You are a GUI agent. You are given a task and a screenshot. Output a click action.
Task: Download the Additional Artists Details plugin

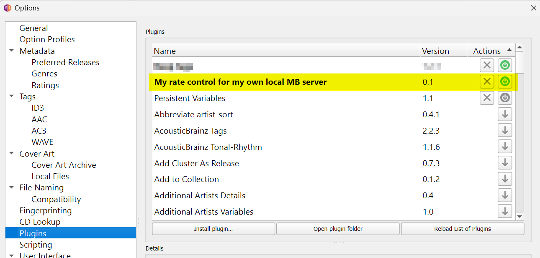click(x=505, y=195)
